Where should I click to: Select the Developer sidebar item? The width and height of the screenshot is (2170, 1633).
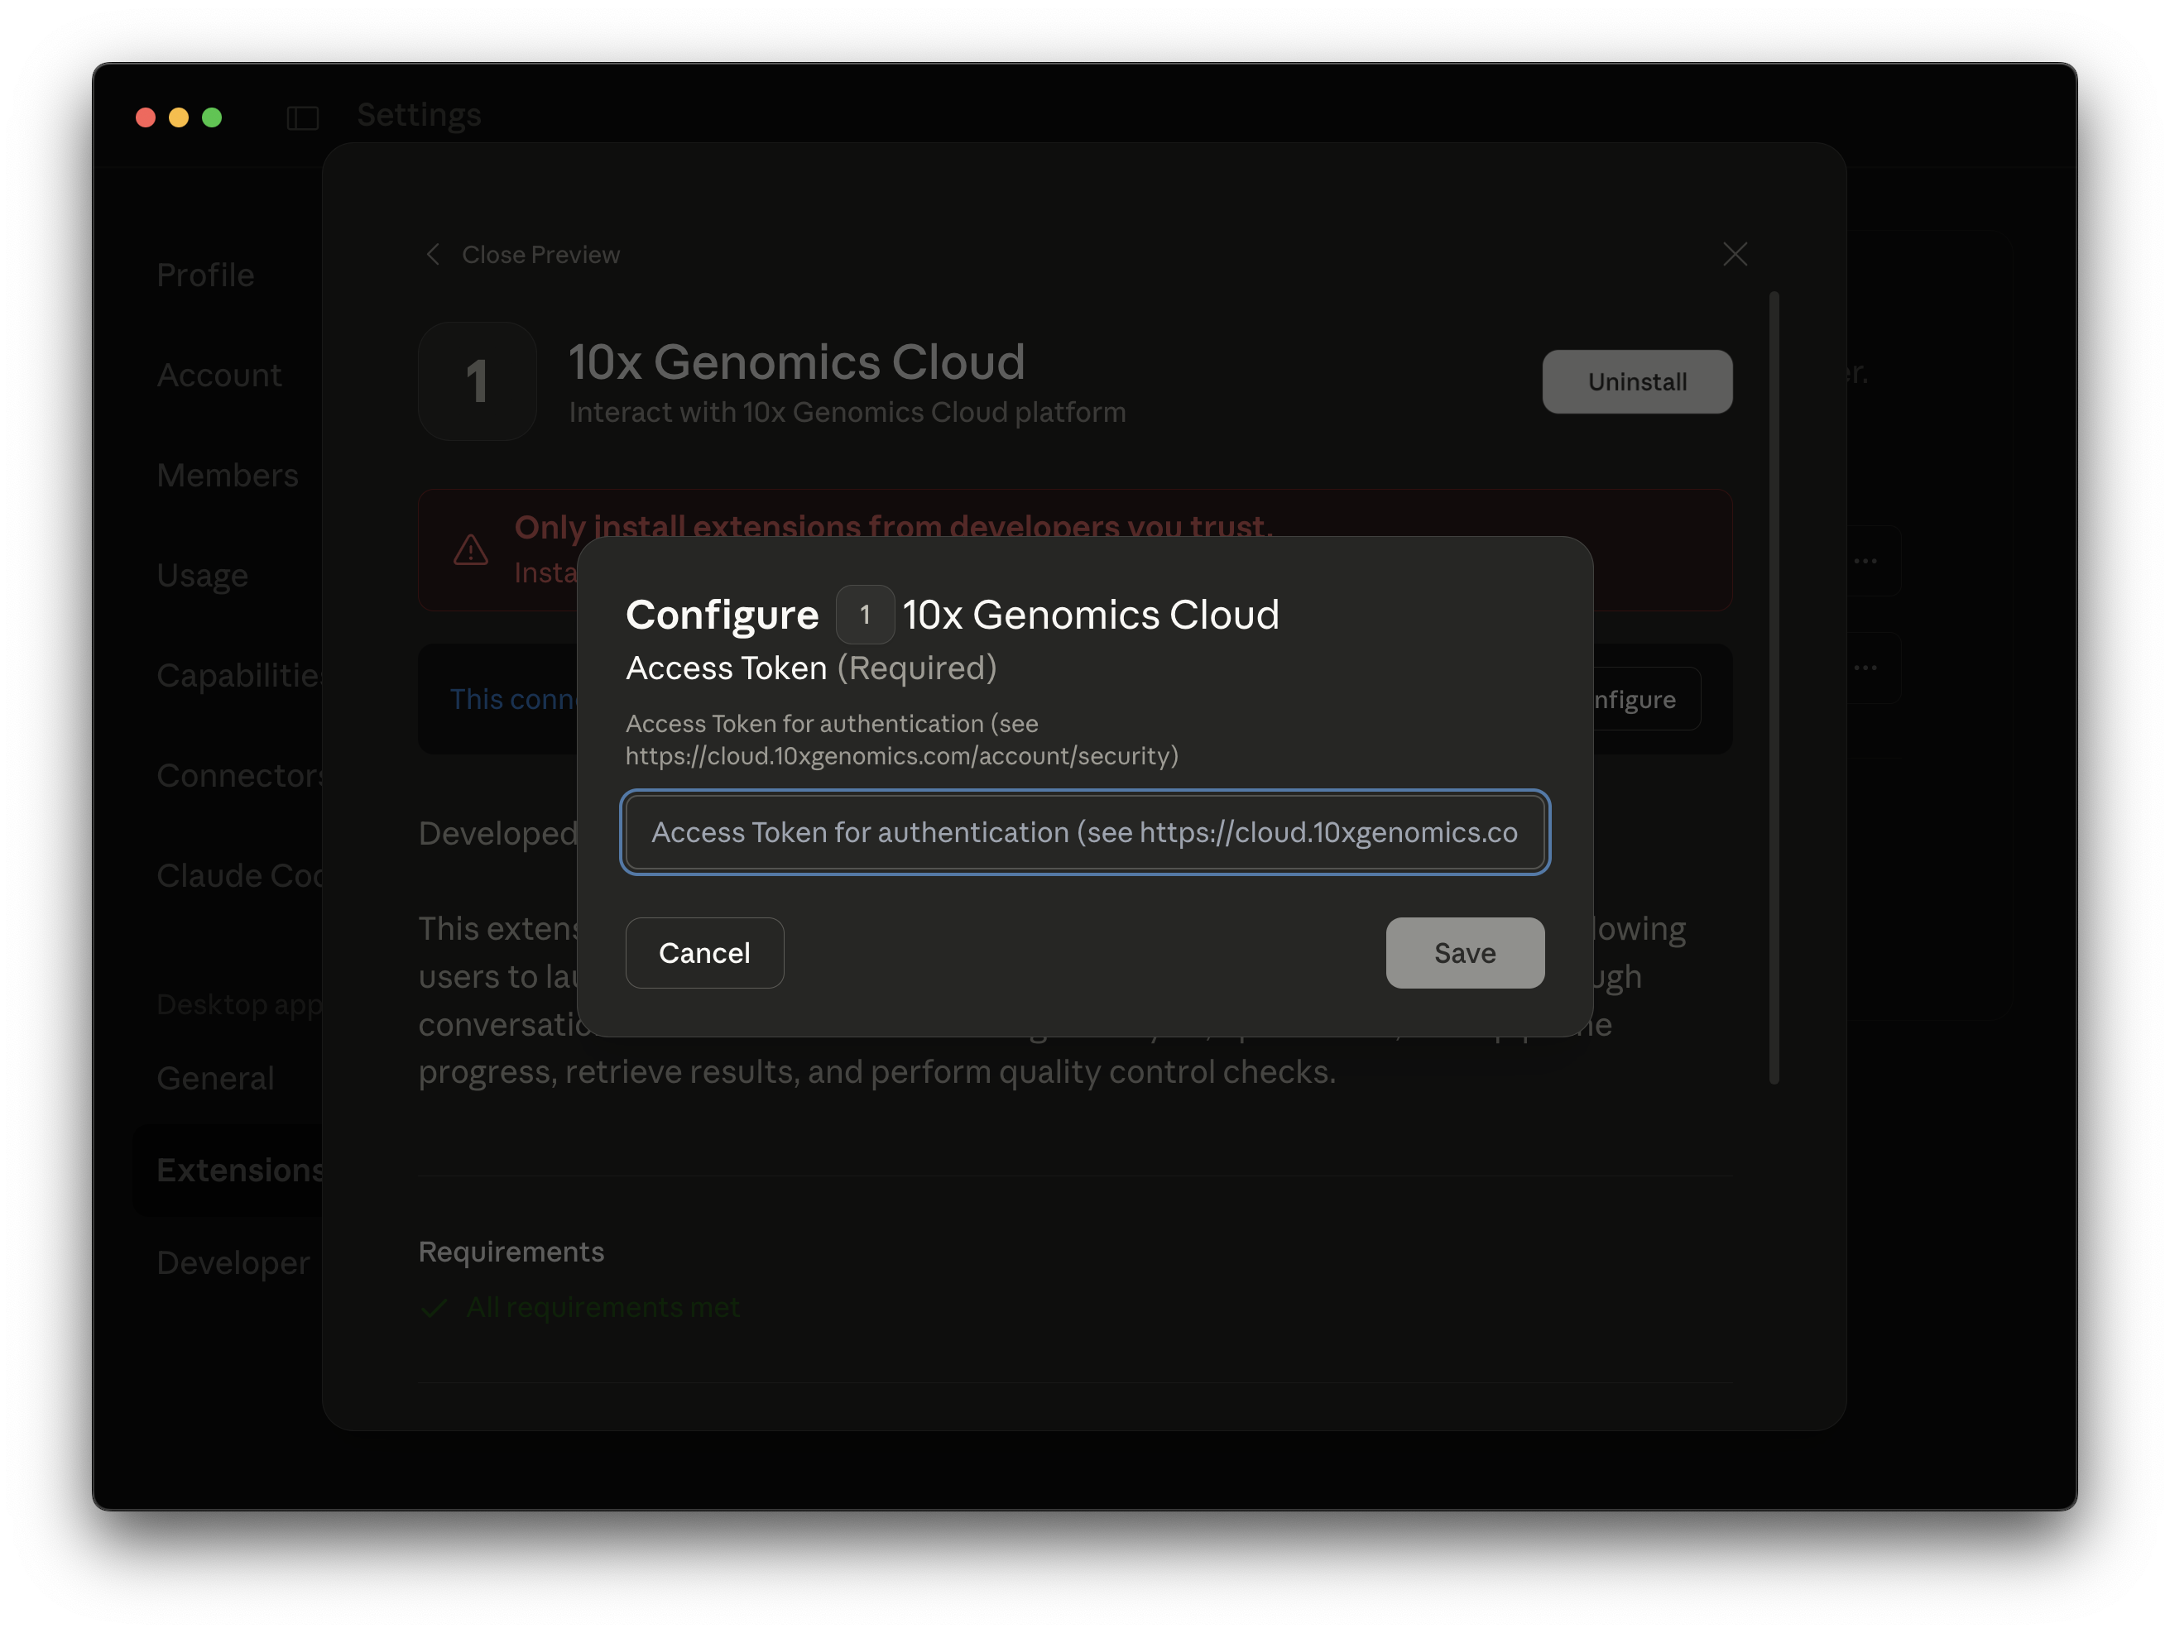(x=233, y=1262)
